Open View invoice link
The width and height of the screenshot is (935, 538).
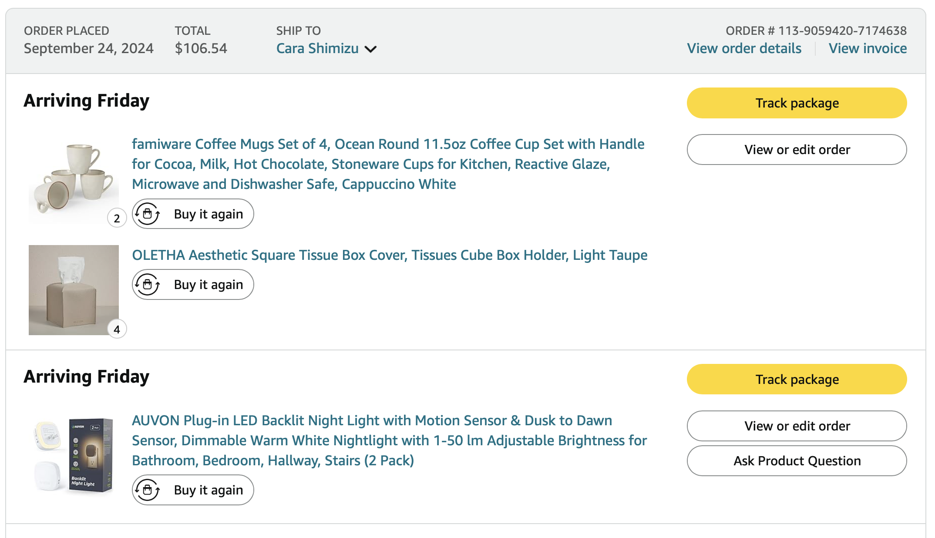pyautogui.click(x=868, y=48)
